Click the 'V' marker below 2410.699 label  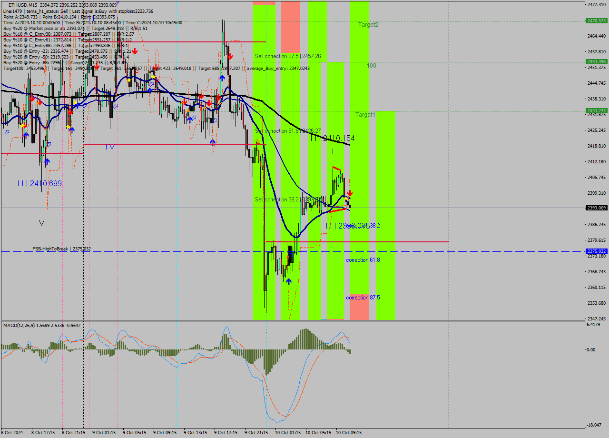tap(42, 222)
